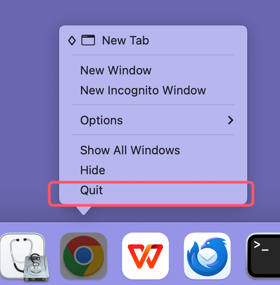This screenshot has height=285, width=280.
Task: Click the divider line under New Tab
Action: [x=153, y=55]
